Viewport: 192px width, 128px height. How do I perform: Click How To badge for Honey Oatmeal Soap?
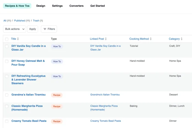(x=57, y=61)
